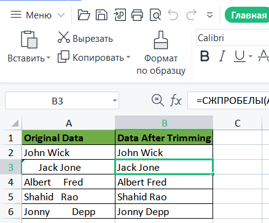Click the Redo arrow

(191, 15)
